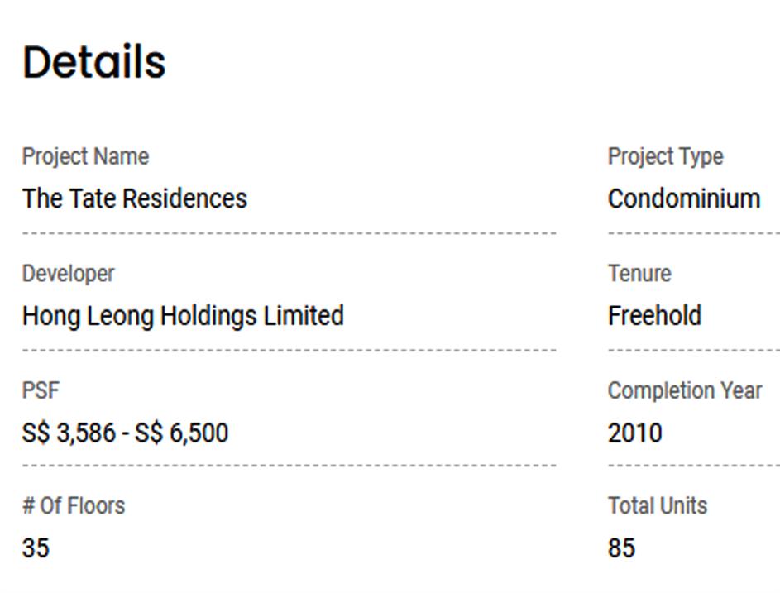Image resolution: width=780 pixels, height=593 pixels.
Task: Select the 2010 completion year value
Action: pyautogui.click(x=634, y=433)
